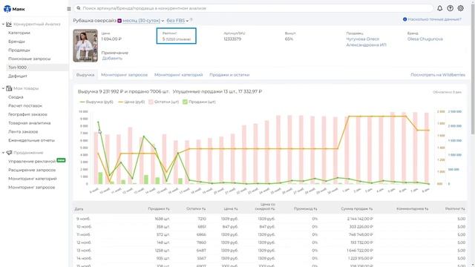Click the Маяк logo icon

[x=7, y=9]
